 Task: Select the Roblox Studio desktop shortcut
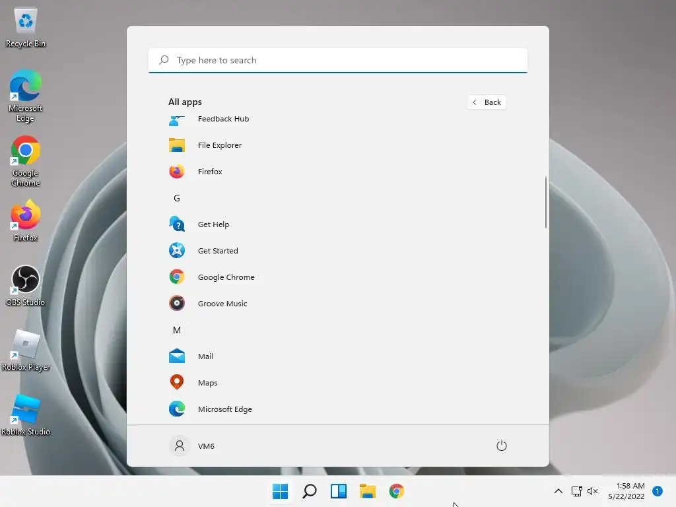[x=26, y=415]
